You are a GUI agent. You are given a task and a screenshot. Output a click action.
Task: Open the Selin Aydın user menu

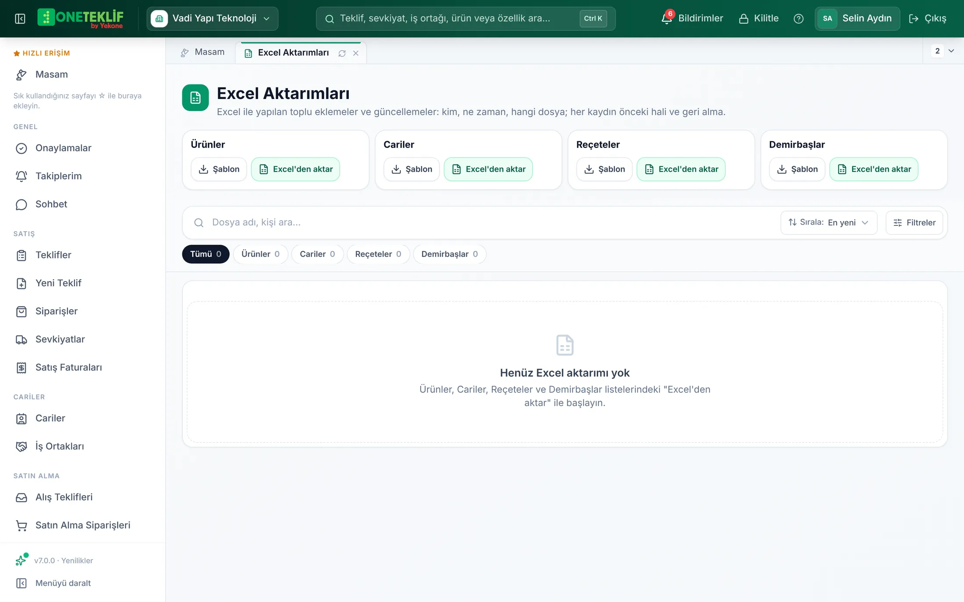click(x=857, y=18)
